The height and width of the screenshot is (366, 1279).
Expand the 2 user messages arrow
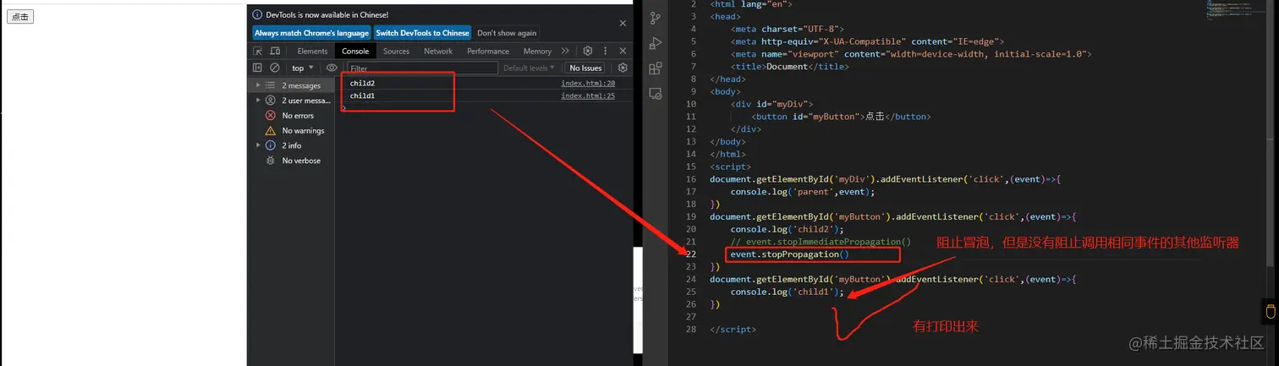pos(258,100)
